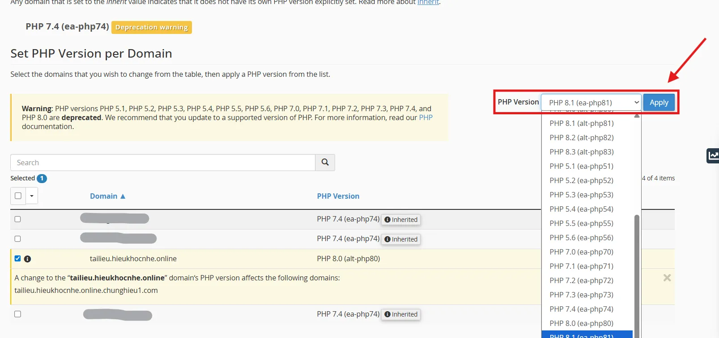This screenshot has height=338, width=719.
Task: Choose PHP 7.4 (ea-php74) from list
Action: click(581, 309)
